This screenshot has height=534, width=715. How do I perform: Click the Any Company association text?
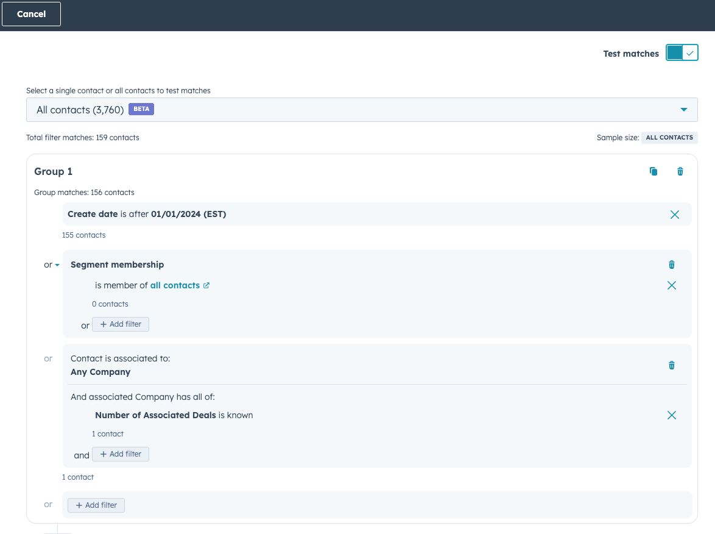pos(100,372)
